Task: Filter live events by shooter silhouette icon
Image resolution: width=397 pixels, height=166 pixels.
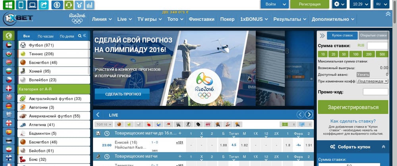Action: tap(188, 124)
